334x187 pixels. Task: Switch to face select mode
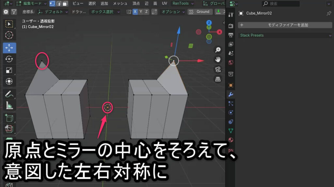tap(65, 4)
